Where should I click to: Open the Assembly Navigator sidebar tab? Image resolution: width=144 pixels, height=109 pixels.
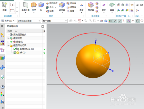(x=3, y=35)
